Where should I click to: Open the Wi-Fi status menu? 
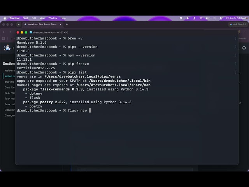pyautogui.click(x=201, y=18)
